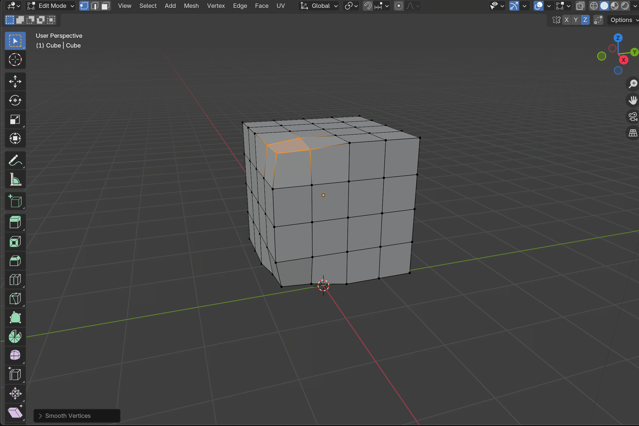Open the editor type dropdown

13,6
